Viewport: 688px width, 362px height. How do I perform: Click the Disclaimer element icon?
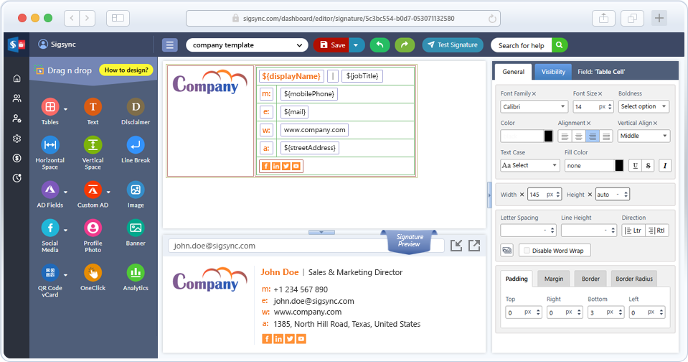coord(136,108)
